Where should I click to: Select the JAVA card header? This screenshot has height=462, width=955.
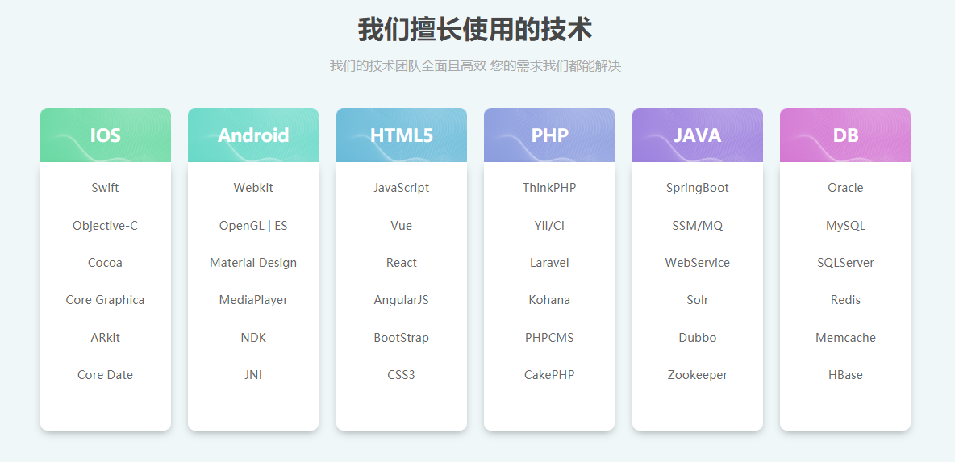click(x=698, y=135)
